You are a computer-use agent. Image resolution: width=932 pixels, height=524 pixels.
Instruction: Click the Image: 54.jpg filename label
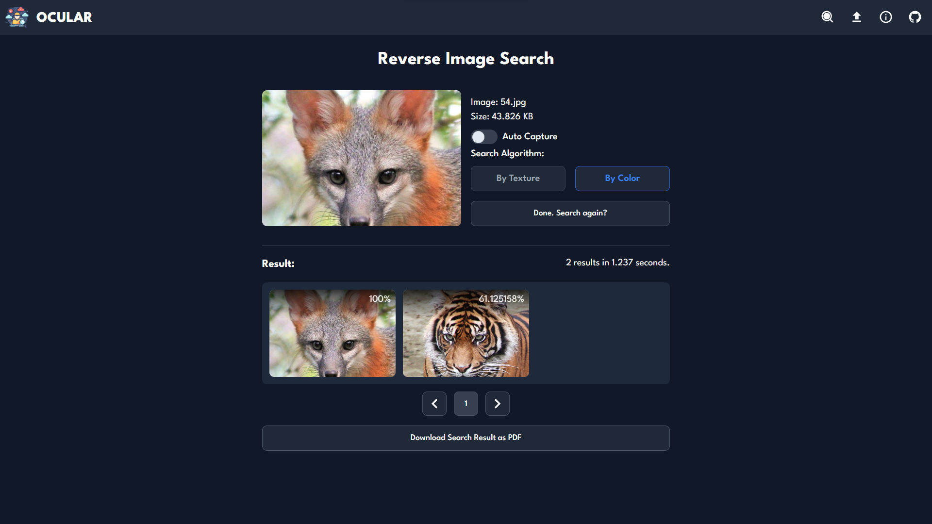tap(498, 102)
